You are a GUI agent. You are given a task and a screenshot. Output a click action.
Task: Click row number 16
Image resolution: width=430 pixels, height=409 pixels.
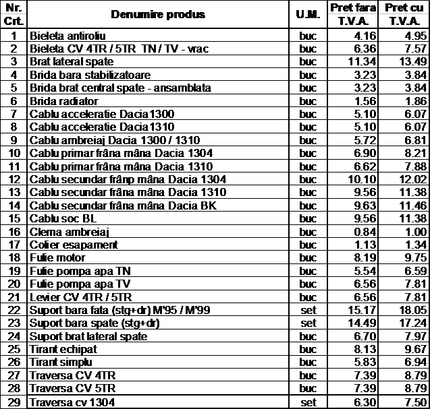coord(14,232)
